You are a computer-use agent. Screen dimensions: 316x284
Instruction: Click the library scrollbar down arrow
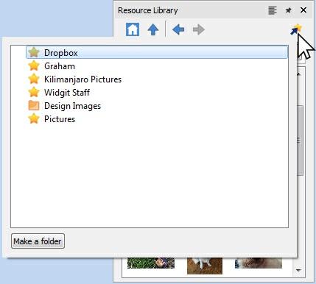[x=299, y=270]
